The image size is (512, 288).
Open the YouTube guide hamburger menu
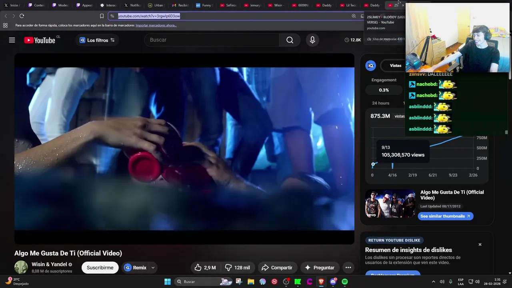[x=12, y=40]
